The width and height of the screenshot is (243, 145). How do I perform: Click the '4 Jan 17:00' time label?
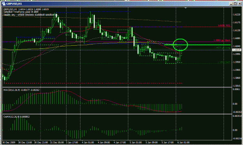tap(120, 143)
